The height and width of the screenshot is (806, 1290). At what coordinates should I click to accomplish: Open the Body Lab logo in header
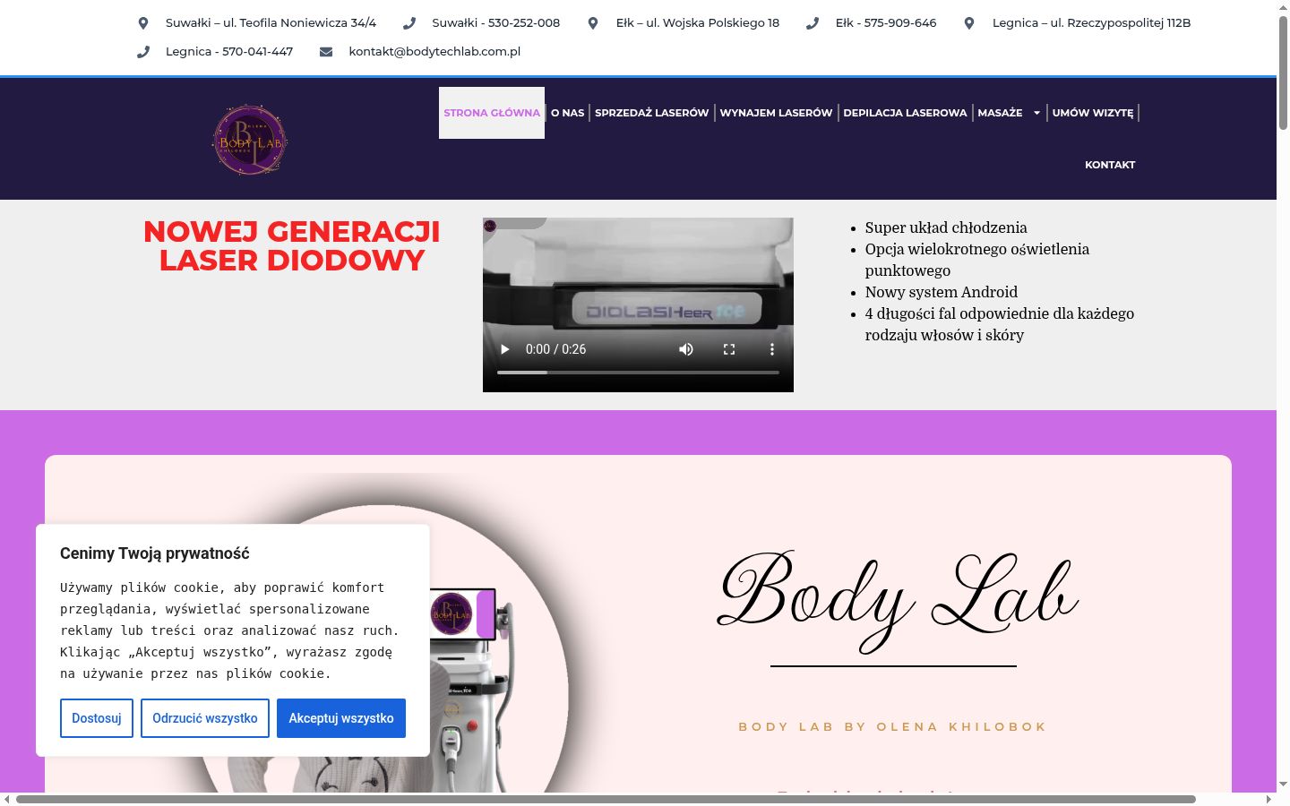250,140
